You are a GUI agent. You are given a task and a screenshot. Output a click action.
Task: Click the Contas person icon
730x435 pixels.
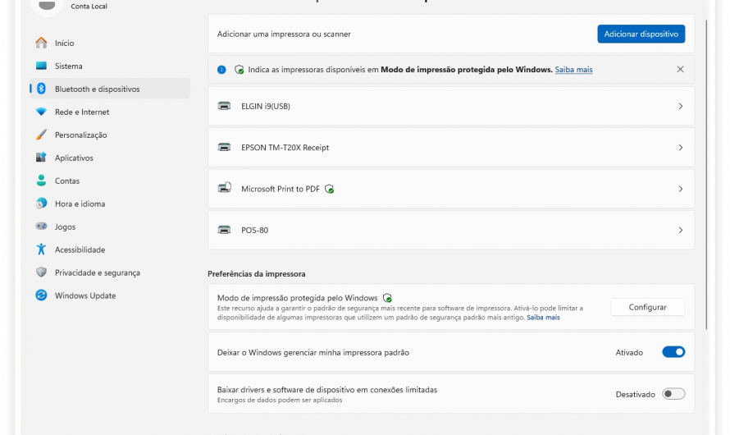pyautogui.click(x=41, y=181)
